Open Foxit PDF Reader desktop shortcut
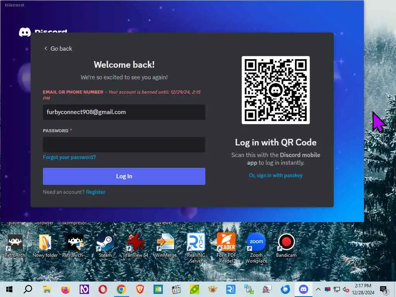The width and height of the screenshot is (396, 297). (x=226, y=248)
